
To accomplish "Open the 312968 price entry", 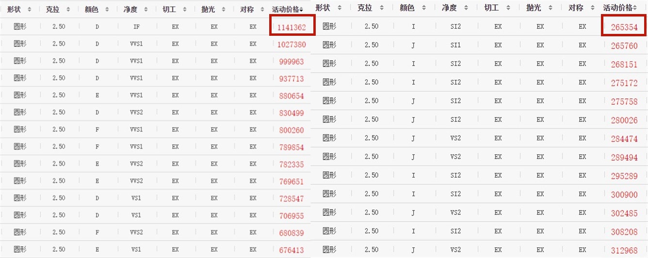I will point(624,250).
